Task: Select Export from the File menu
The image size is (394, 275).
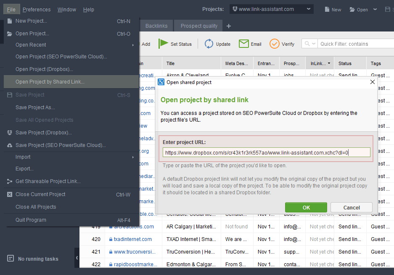Action: tap(71, 169)
